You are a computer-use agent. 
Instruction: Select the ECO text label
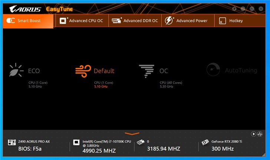[34, 71]
